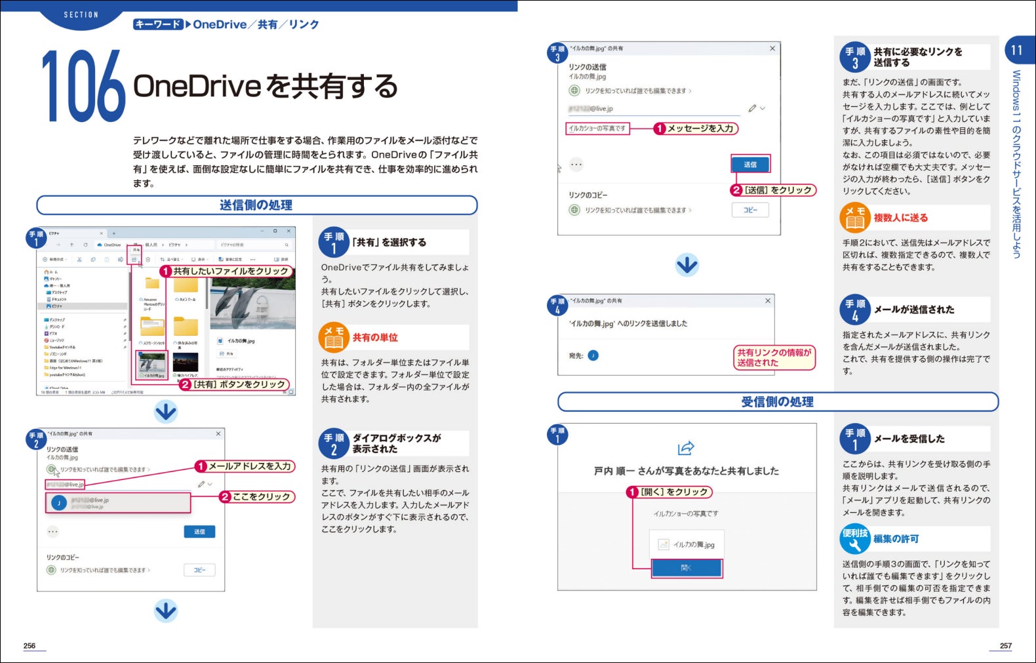Select ドキュメント in the Explorer sidebar

coord(56,299)
